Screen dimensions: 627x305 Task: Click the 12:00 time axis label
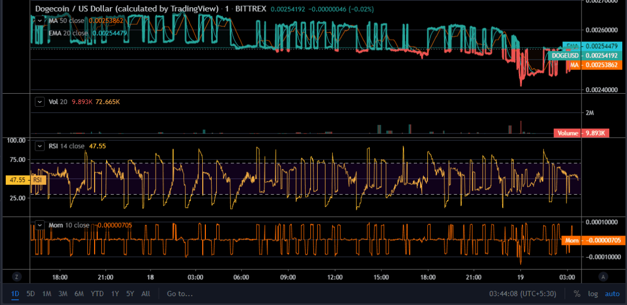334,277
